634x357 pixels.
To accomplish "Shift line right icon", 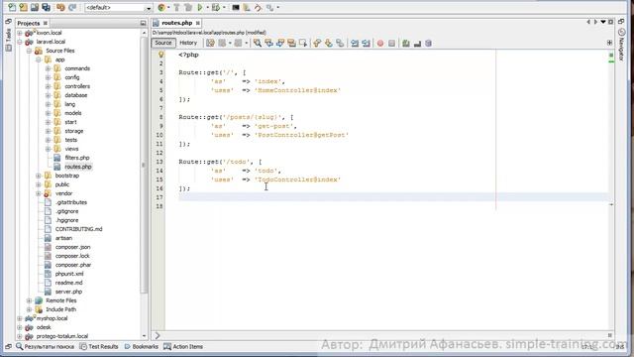I will (x=366, y=43).
